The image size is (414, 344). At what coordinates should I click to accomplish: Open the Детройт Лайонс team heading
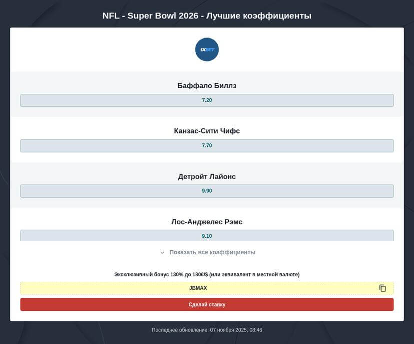click(207, 177)
